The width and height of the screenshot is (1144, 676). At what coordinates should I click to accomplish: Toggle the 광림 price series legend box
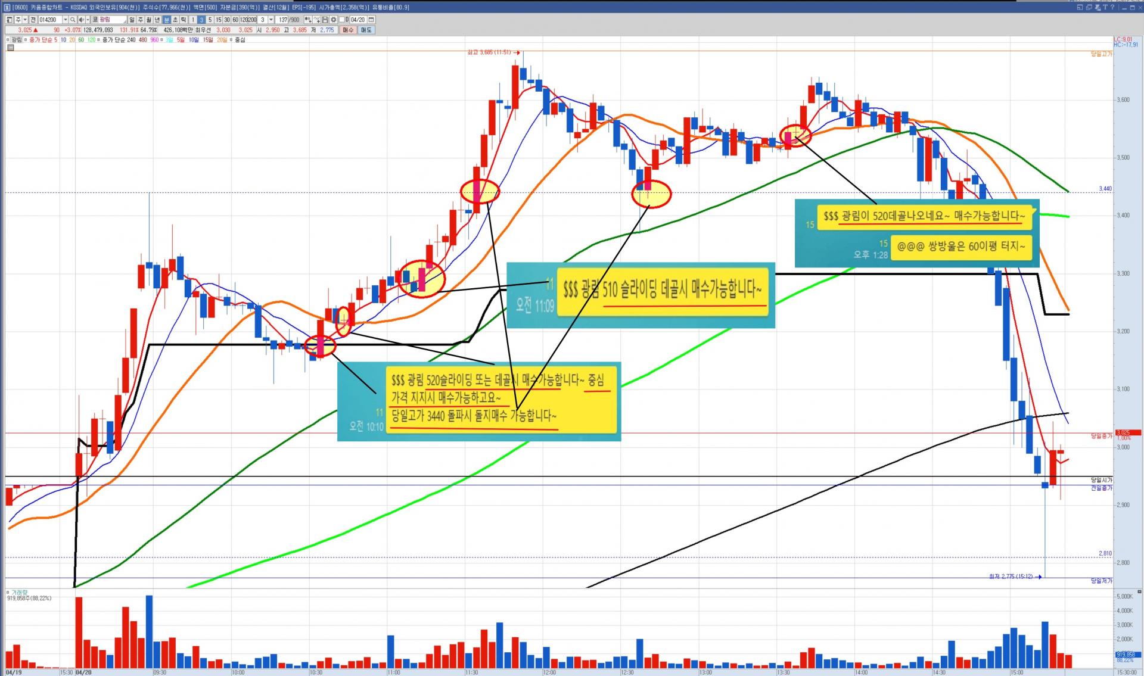(8, 40)
